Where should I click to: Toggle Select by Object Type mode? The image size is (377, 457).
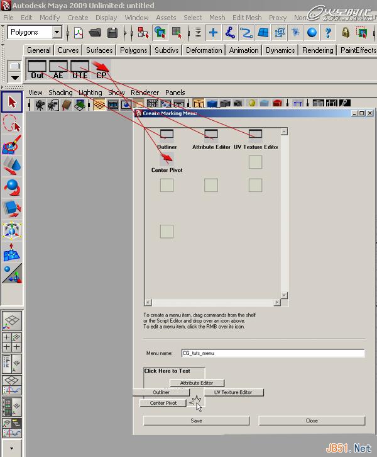pyautogui.click(x=160, y=33)
